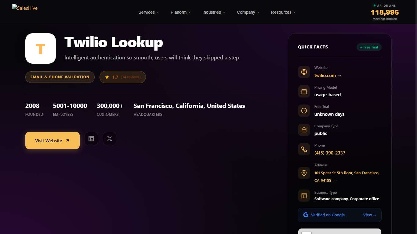
Task: Click the LinkedIn icon below Visit Website
Action: [91, 139]
